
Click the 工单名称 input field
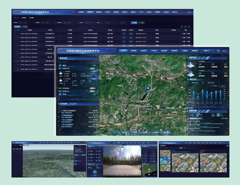[x=26, y=22]
